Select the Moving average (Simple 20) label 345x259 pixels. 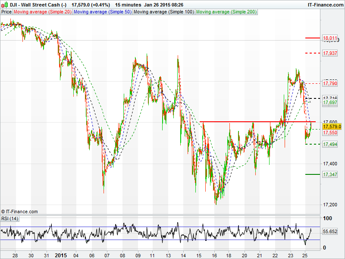[43, 12]
